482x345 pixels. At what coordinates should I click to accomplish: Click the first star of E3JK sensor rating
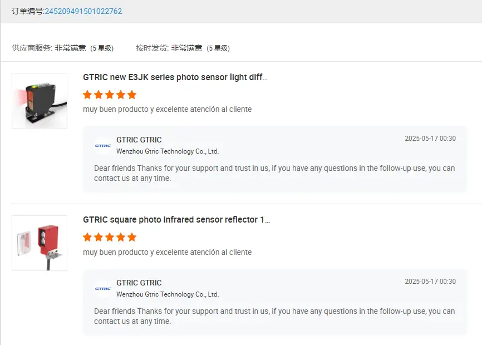pyautogui.click(x=87, y=95)
